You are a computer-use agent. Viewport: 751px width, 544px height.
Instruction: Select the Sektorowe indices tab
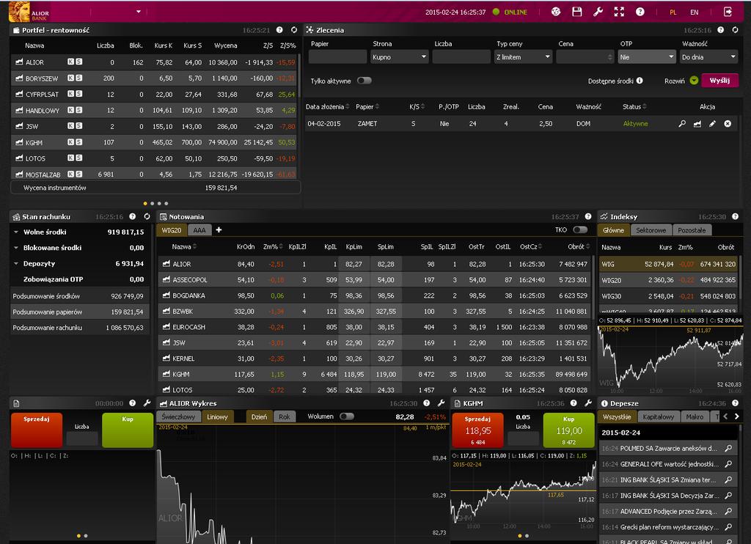(651, 230)
